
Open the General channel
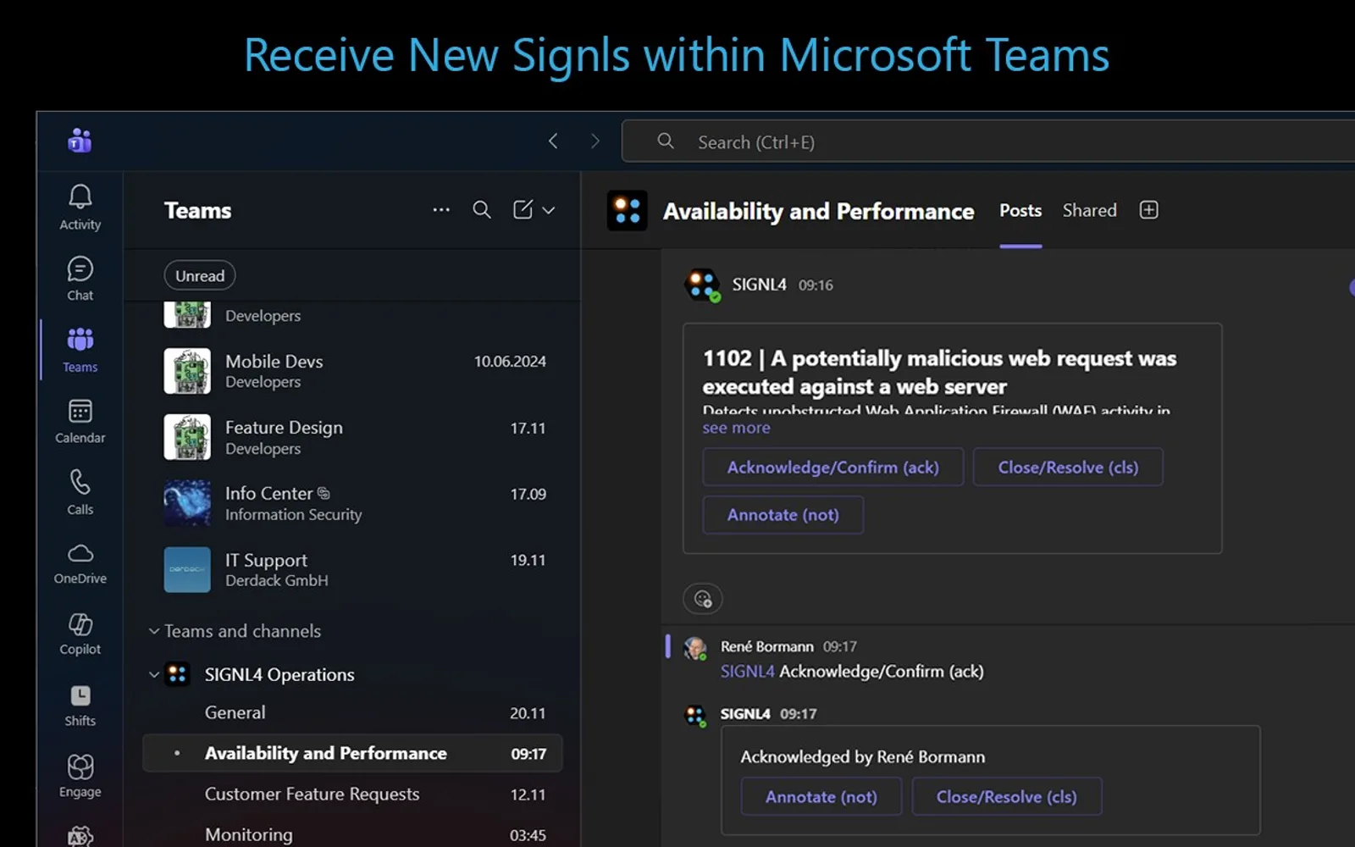(352, 713)
